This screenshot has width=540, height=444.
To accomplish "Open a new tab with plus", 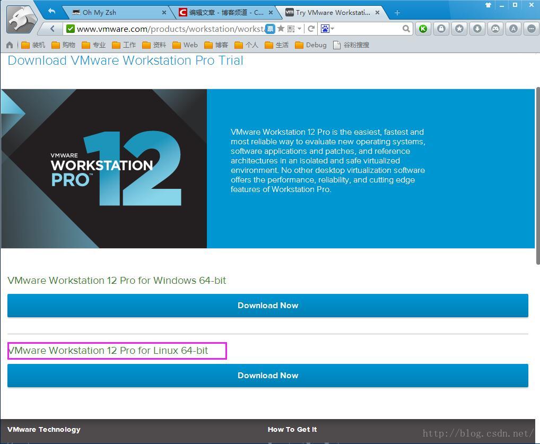I will [x=397, y=13].
